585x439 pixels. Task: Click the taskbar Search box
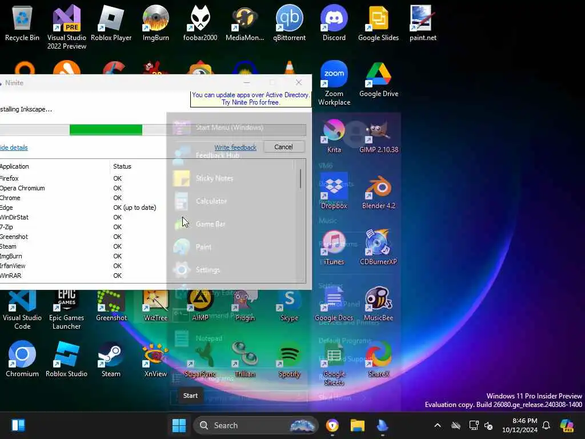tap(256, 425)
